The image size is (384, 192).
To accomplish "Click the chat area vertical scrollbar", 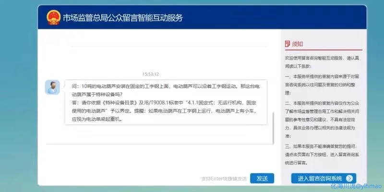I will 273,126.
